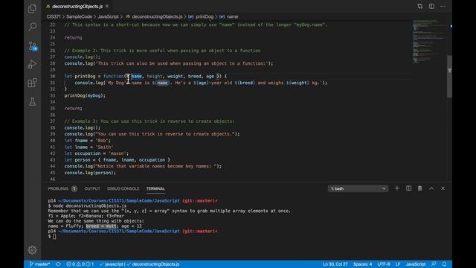Select the deconstructingObjects.js editor tab
The height and width of the screenshot is (268, 476).
point(77,6)
